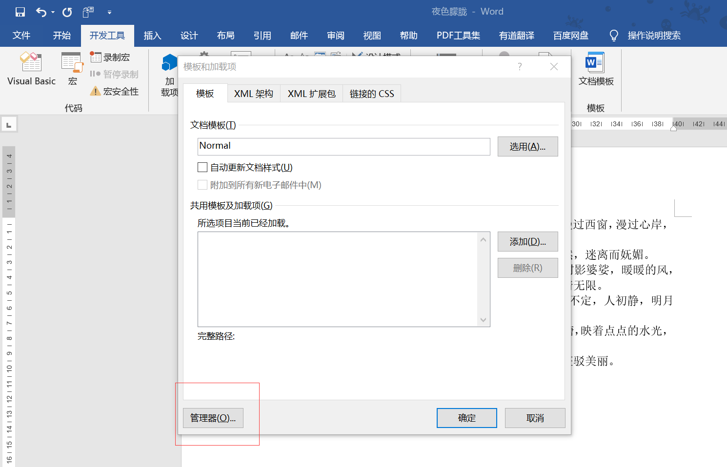Image resolution: width=727 pixels, height=467 pixels.
Task: Click the Redo icon in title bar
Action: [x=67, y=12]
